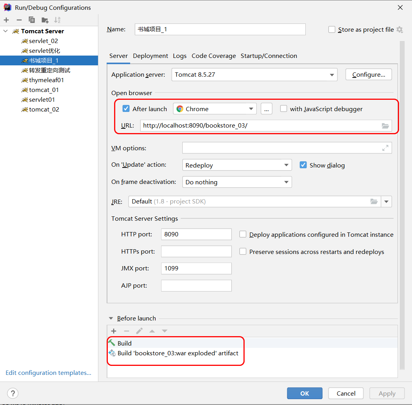
Task: Select Build task in Before launch list
Action: [x=252, y=343]
